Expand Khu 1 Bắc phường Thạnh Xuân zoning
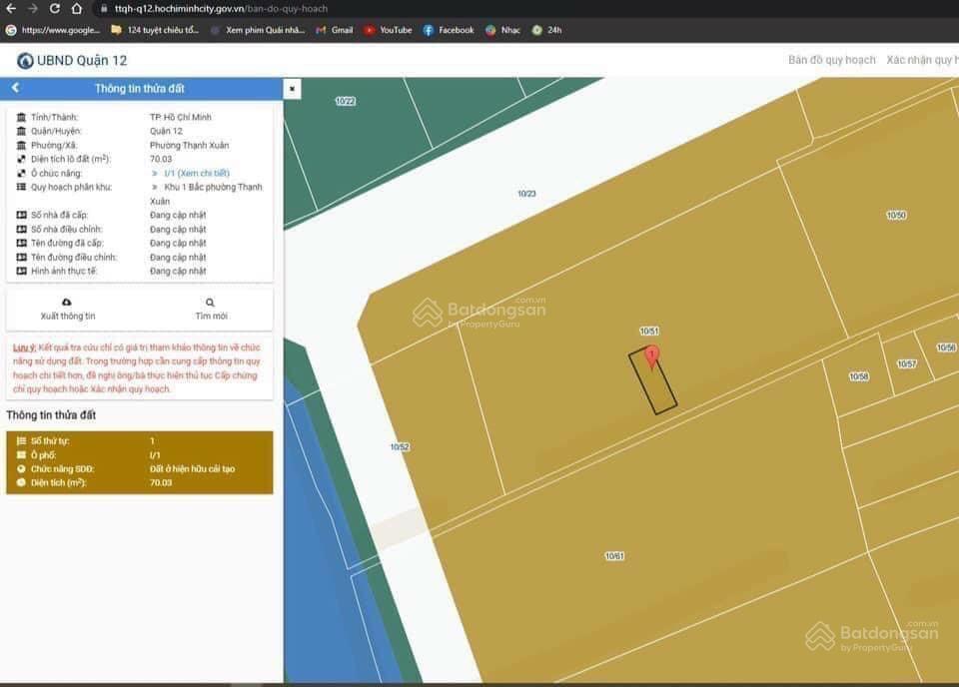This screenshot has width=959, height=687. tap(206, 187)
